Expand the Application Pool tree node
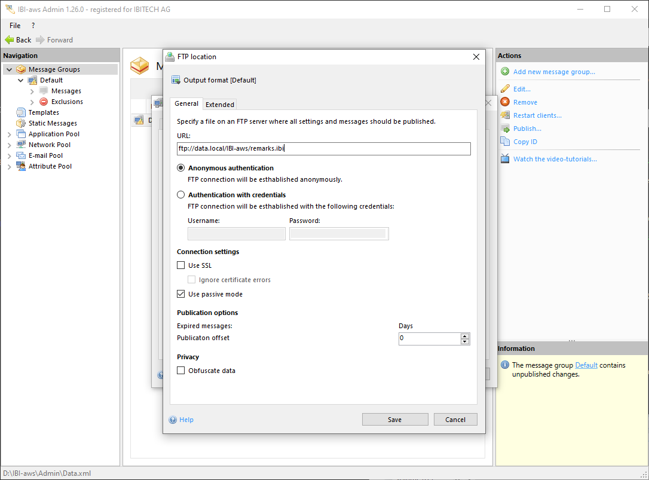Screen dimensions: 649x480 click(9, 134)
